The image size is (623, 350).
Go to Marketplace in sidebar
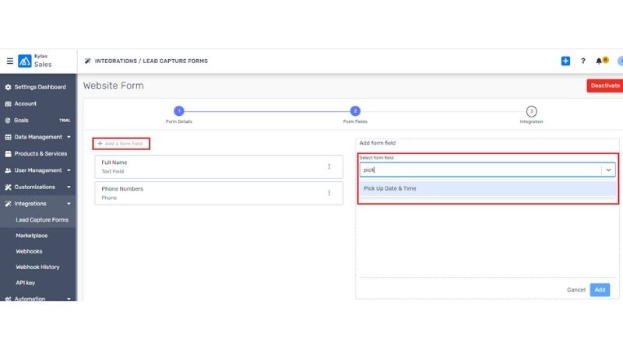[31, 236]
